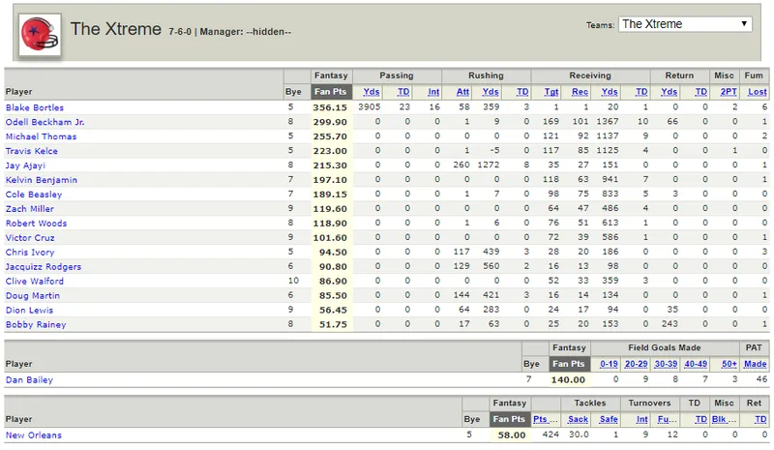This screenshot has width=774, height=450.
Task: Open Travis Kelce player link
Action: [x=32, y=151]
